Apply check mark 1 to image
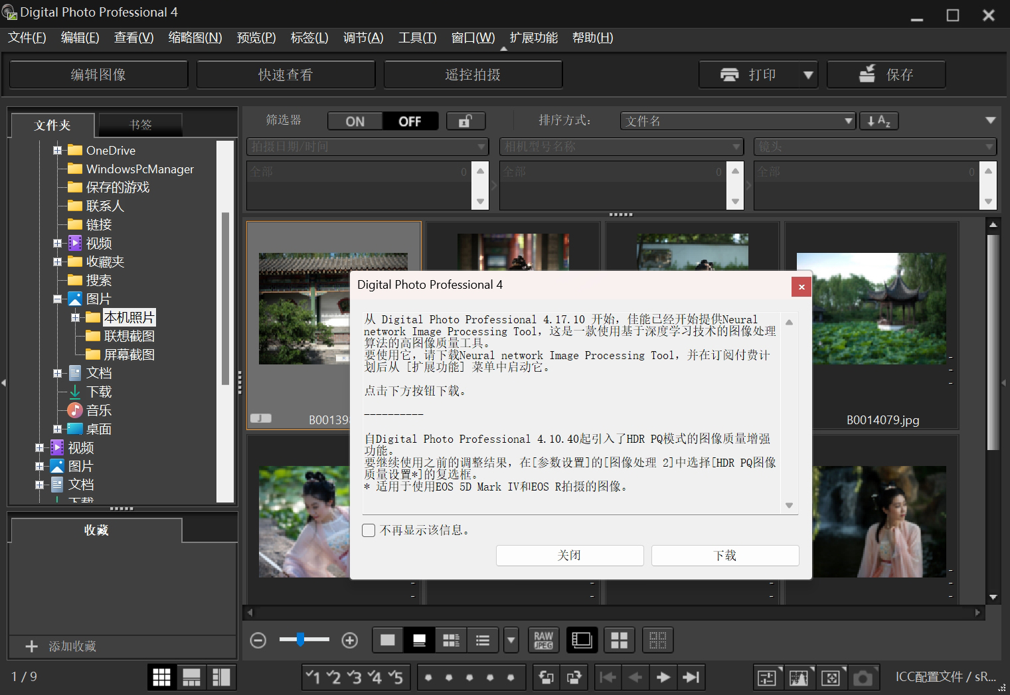1010x695 pixels. (313, 677)
